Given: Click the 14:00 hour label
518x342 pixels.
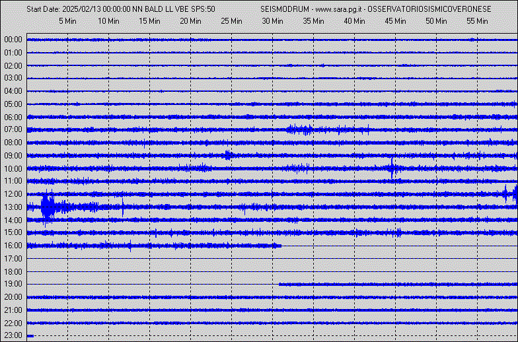Looking at the screenshot, I should [13, 220].
